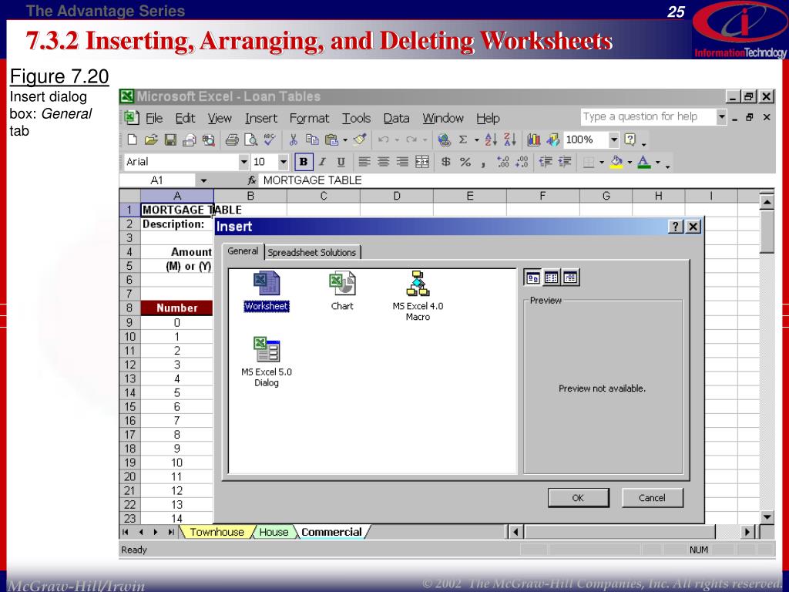Click Increase Decimal icon

point(502,162)
